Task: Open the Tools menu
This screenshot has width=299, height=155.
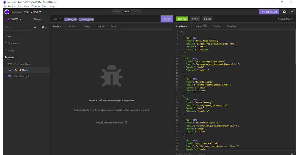Action: coord(45,6)
